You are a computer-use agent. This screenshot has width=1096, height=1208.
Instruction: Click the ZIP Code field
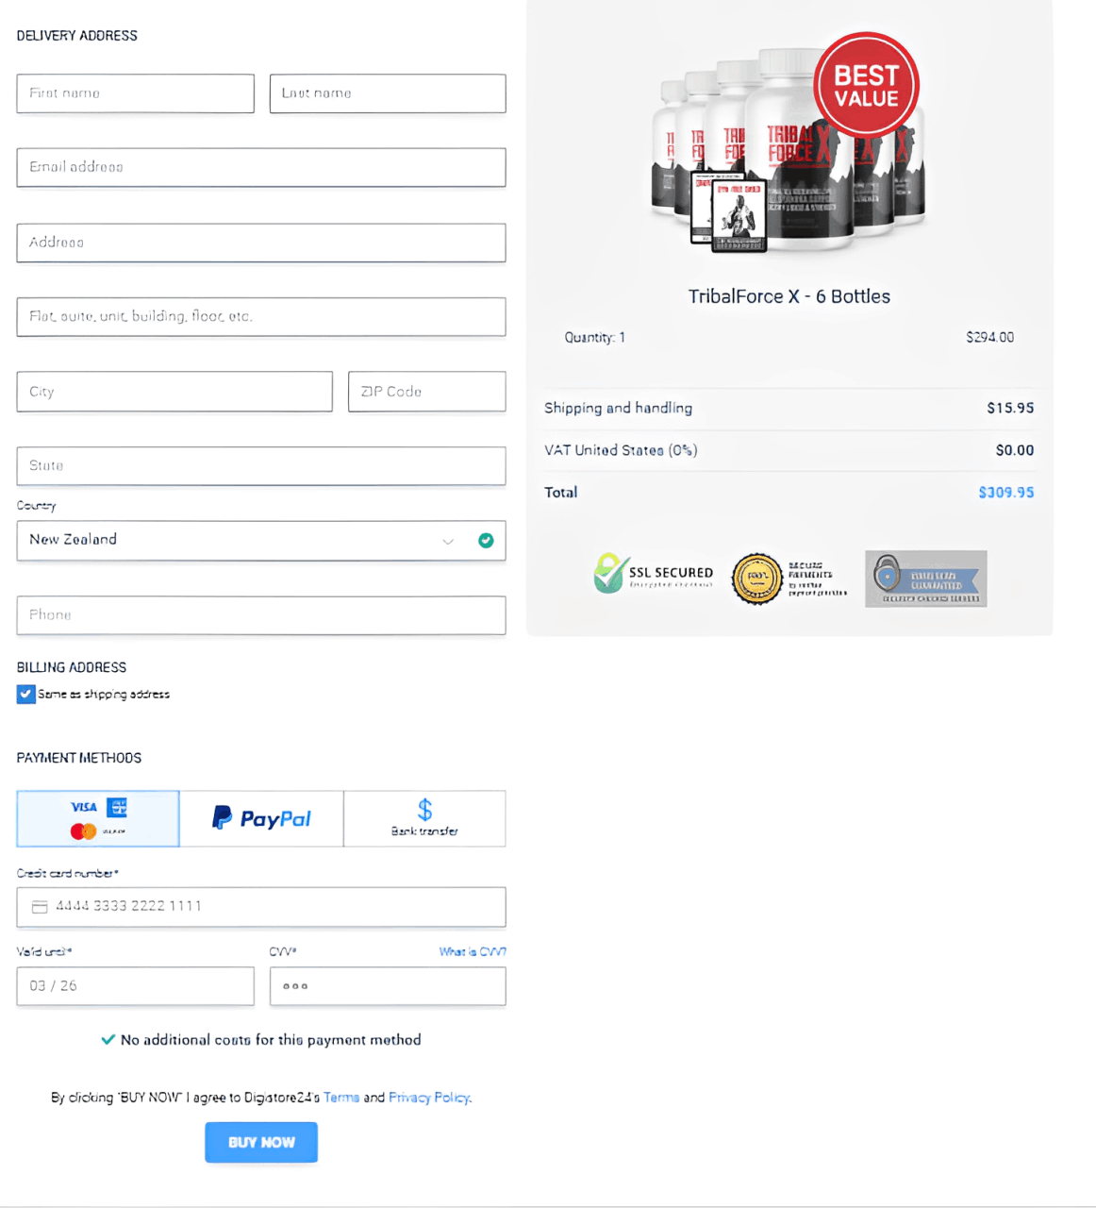427,392
